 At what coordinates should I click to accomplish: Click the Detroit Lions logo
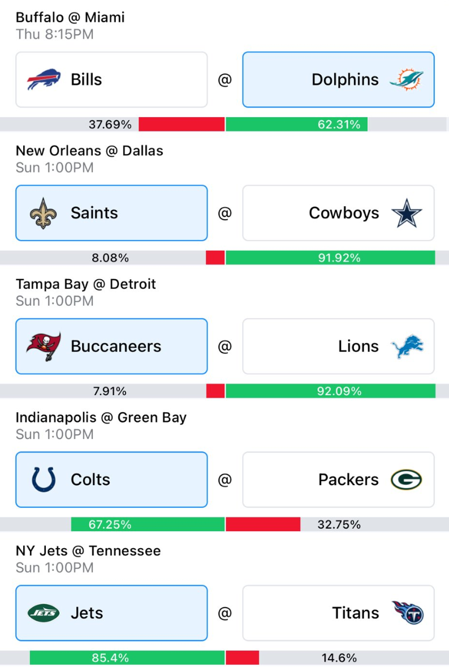[407, 347]
